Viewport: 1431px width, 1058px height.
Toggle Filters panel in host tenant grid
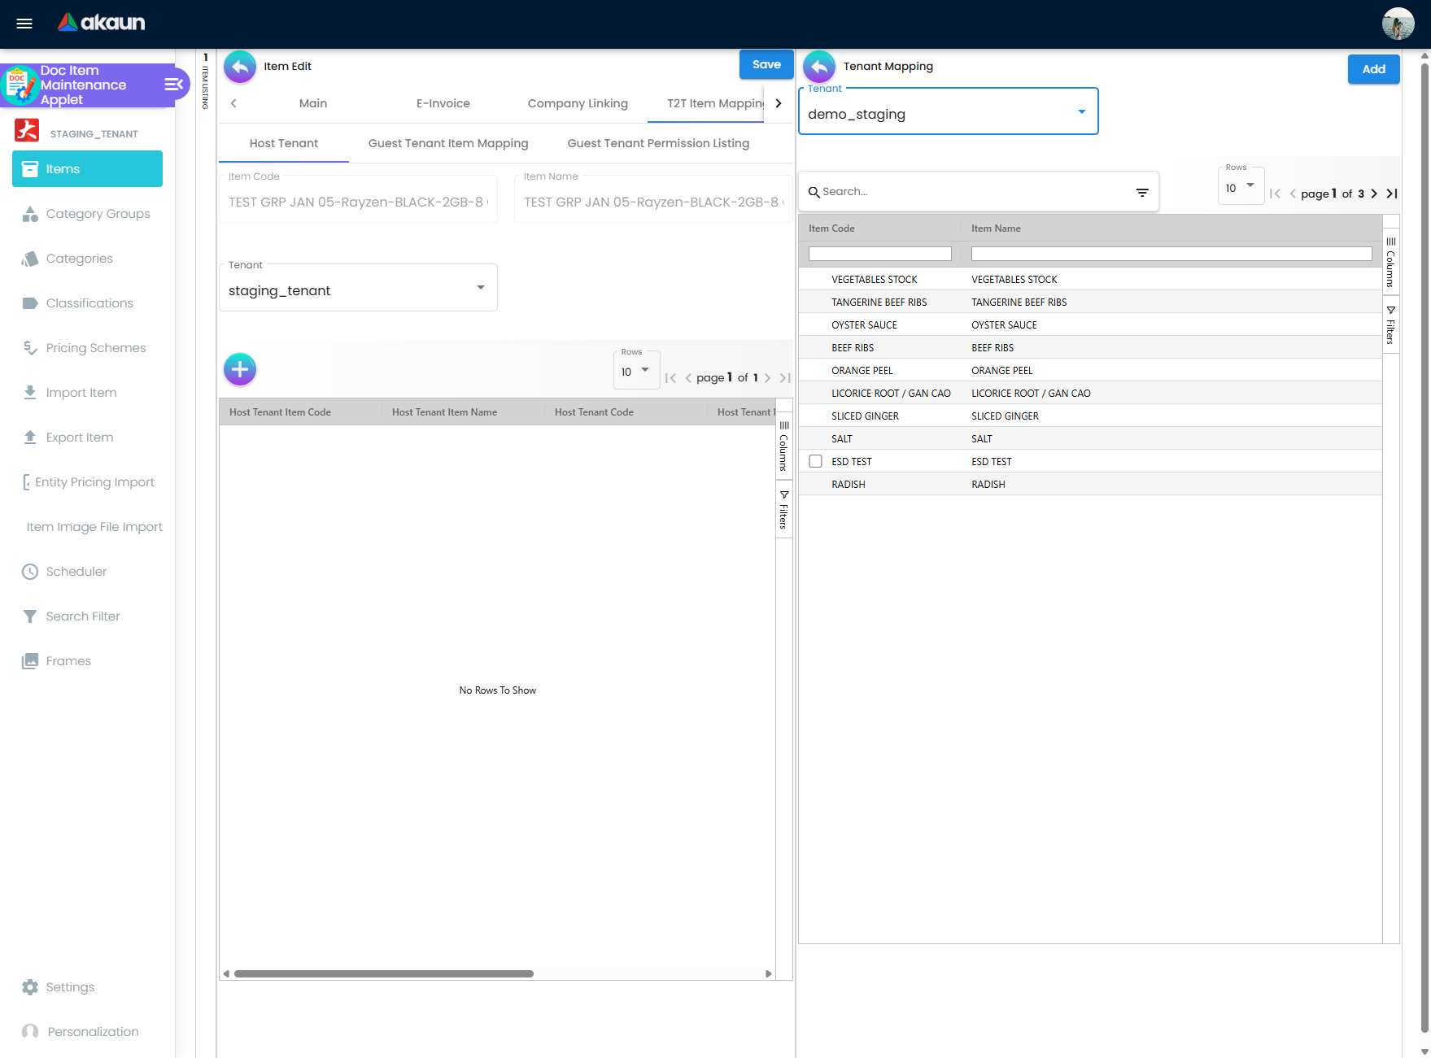click(x=783, y=510)
